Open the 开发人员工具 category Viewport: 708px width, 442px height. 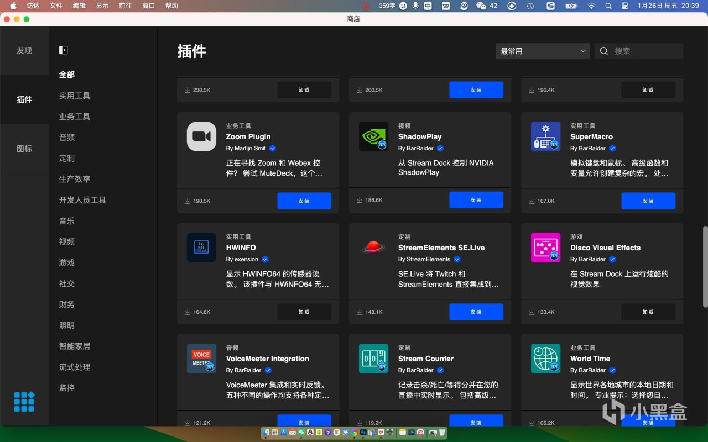(x=82, y=200)
